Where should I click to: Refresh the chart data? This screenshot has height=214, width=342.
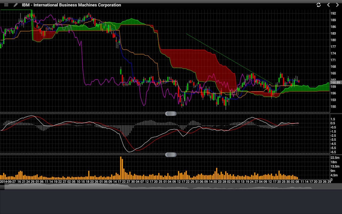[x=318, y=5]
